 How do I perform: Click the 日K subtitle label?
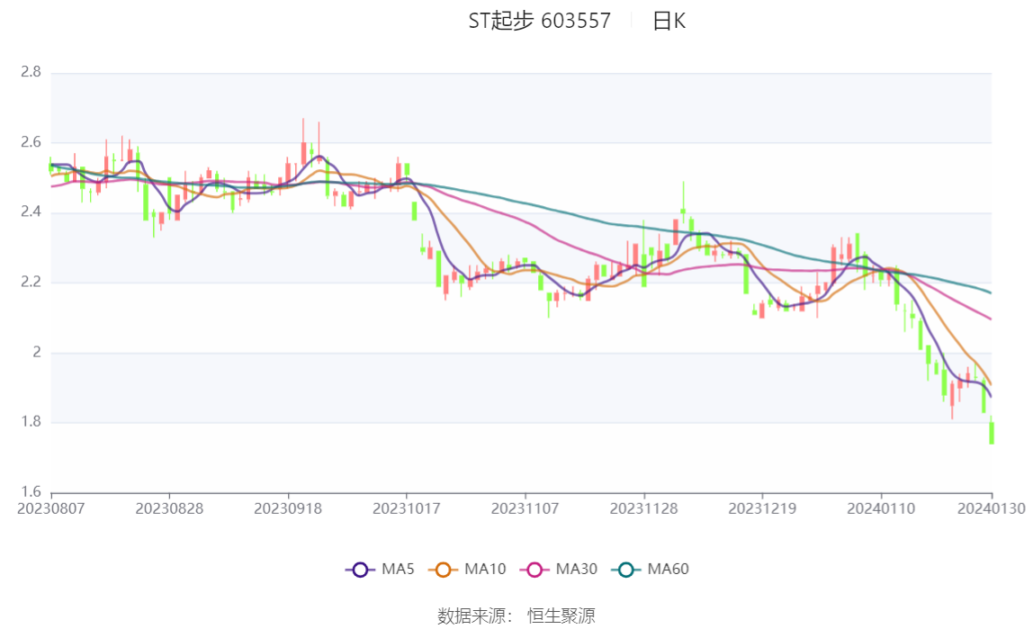pos(669,21)
